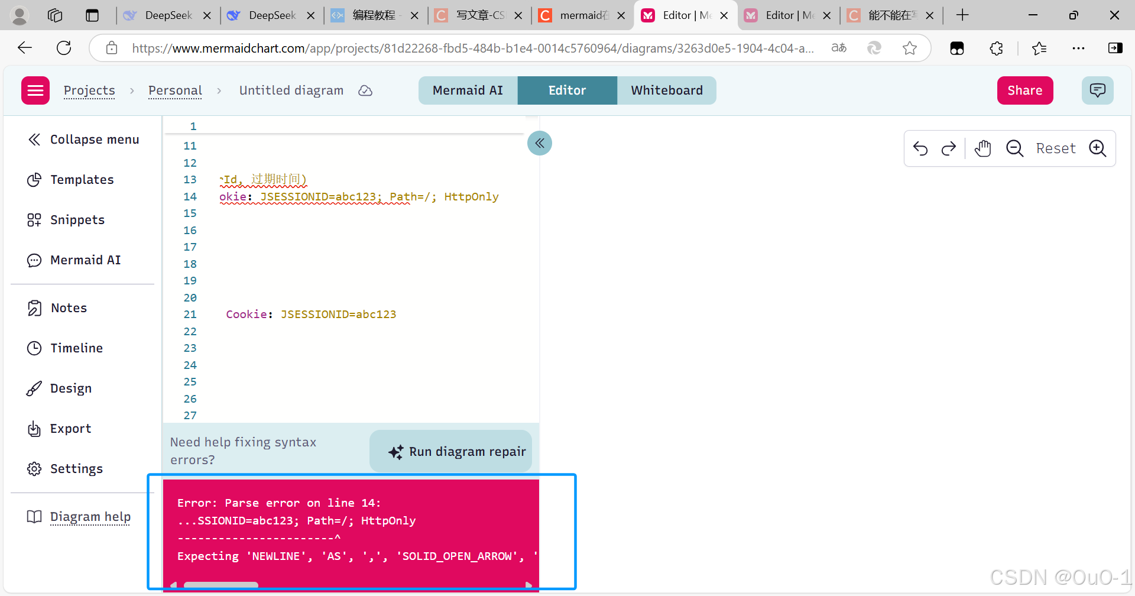1135x596 pixels.
Task: Switch to the Mermaid AI tab
Action: [468, 90]
